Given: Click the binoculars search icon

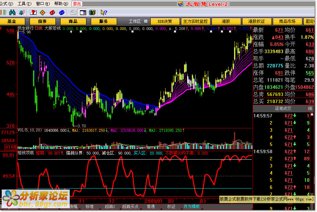Looking at the screenshot, I should [12, 13].
